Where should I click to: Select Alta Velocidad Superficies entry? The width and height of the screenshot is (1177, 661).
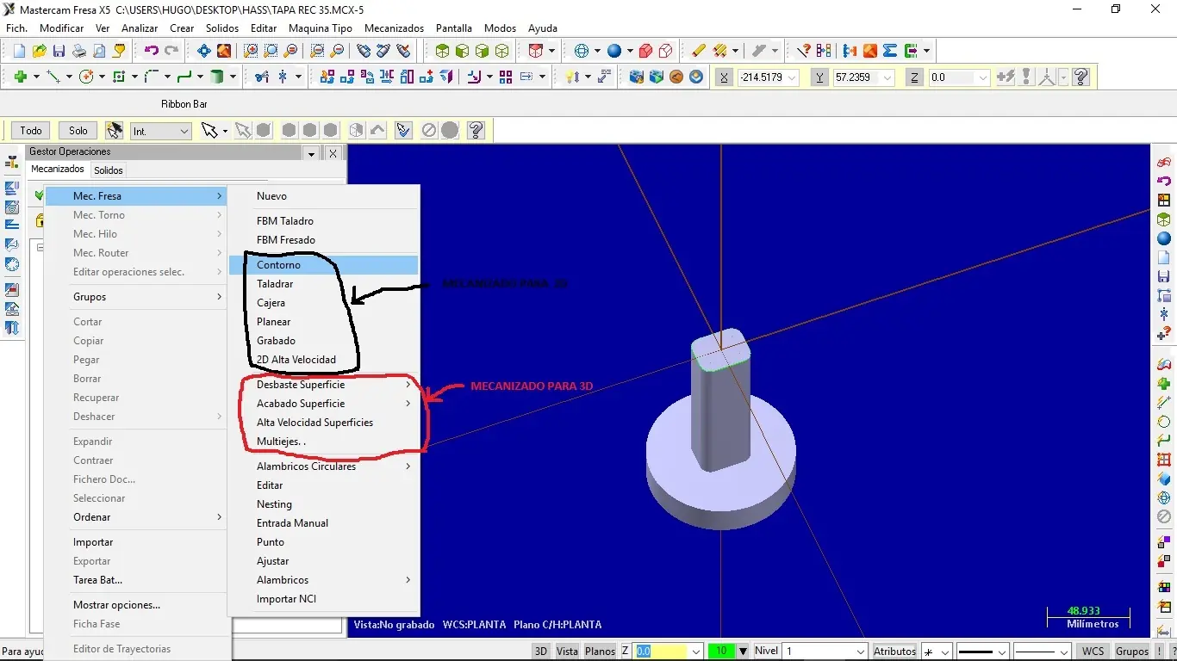point(324,423)
